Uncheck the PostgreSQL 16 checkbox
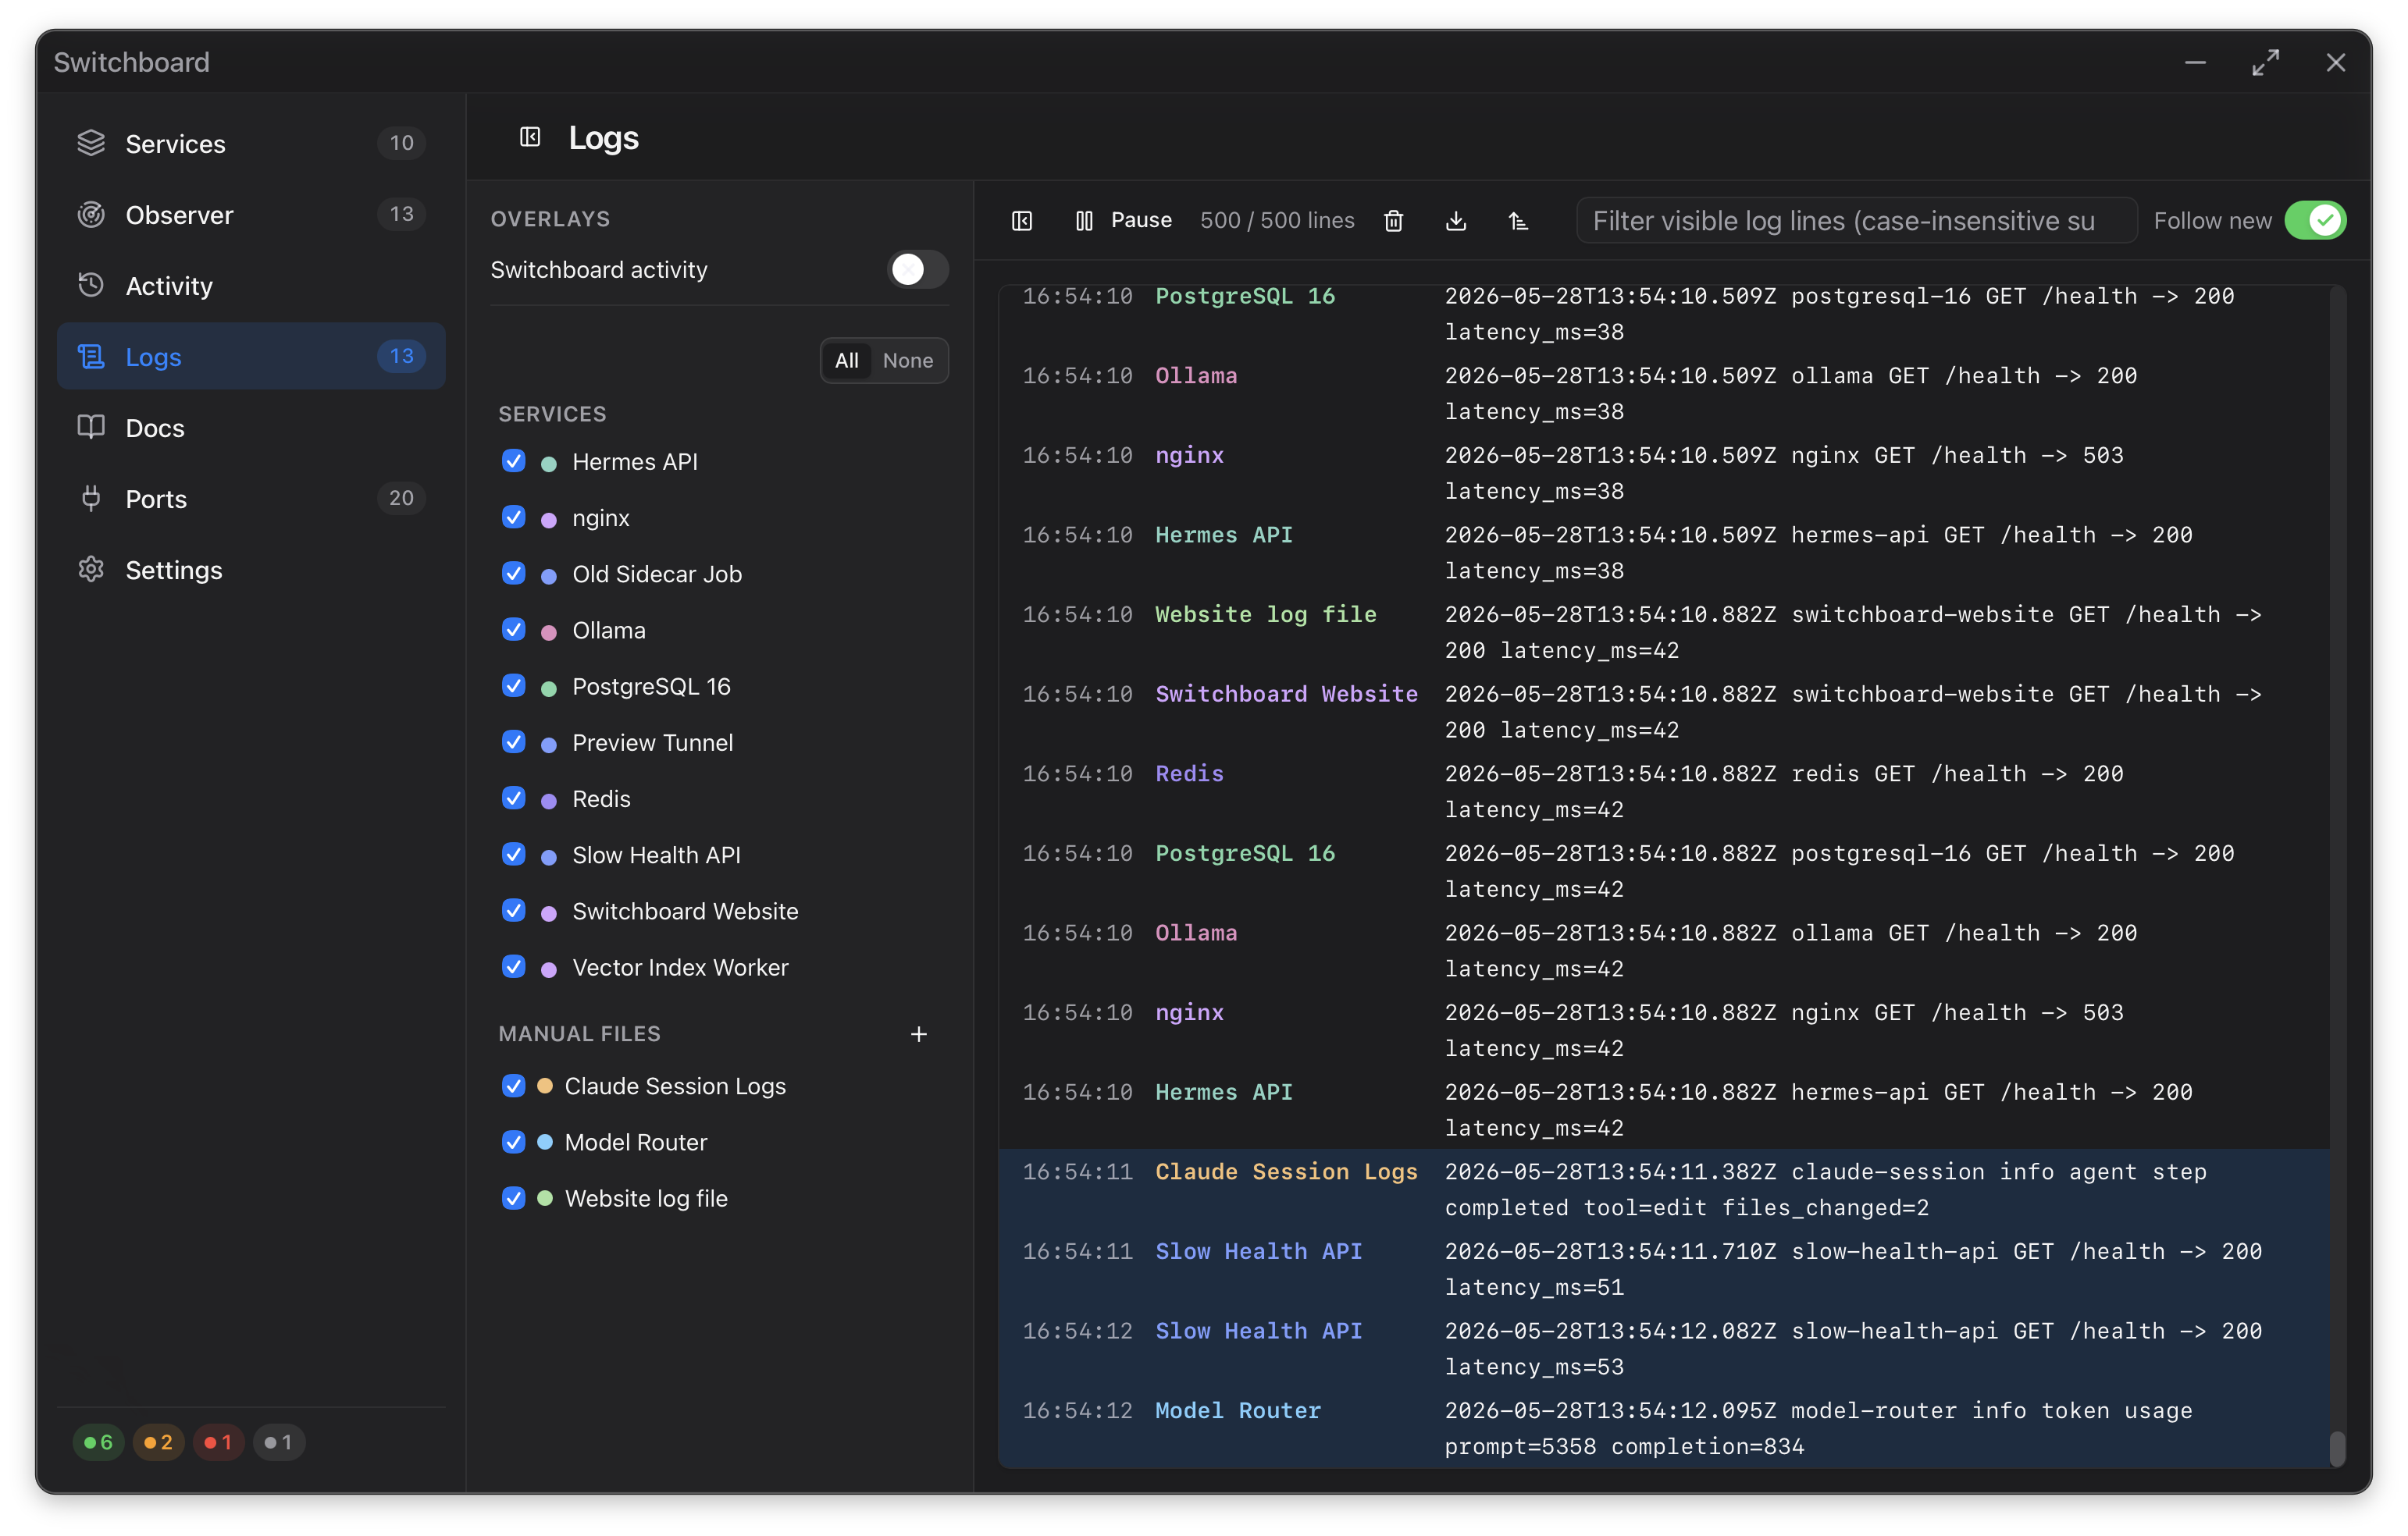The image size is (2408, 1536). coord(514,685)
